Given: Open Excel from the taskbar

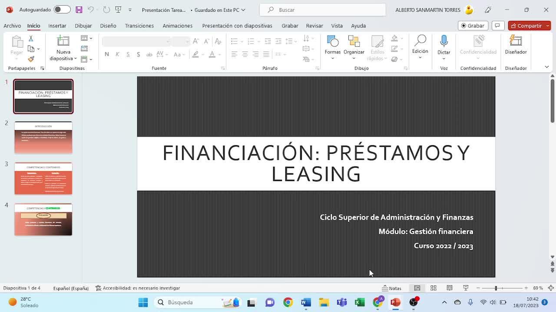Looking at the screenshot, I should 360,302.
